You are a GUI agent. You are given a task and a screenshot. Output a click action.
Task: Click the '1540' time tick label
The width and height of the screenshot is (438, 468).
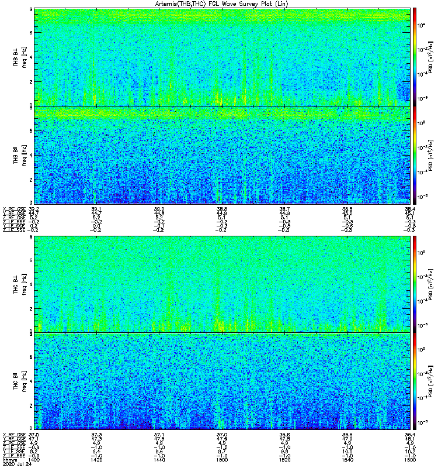coord(347,460)
